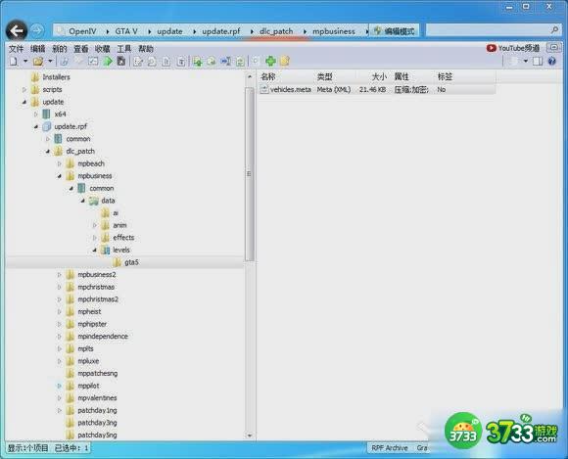
Task: Sort by the 名称 column header
Action: [268, 76]
